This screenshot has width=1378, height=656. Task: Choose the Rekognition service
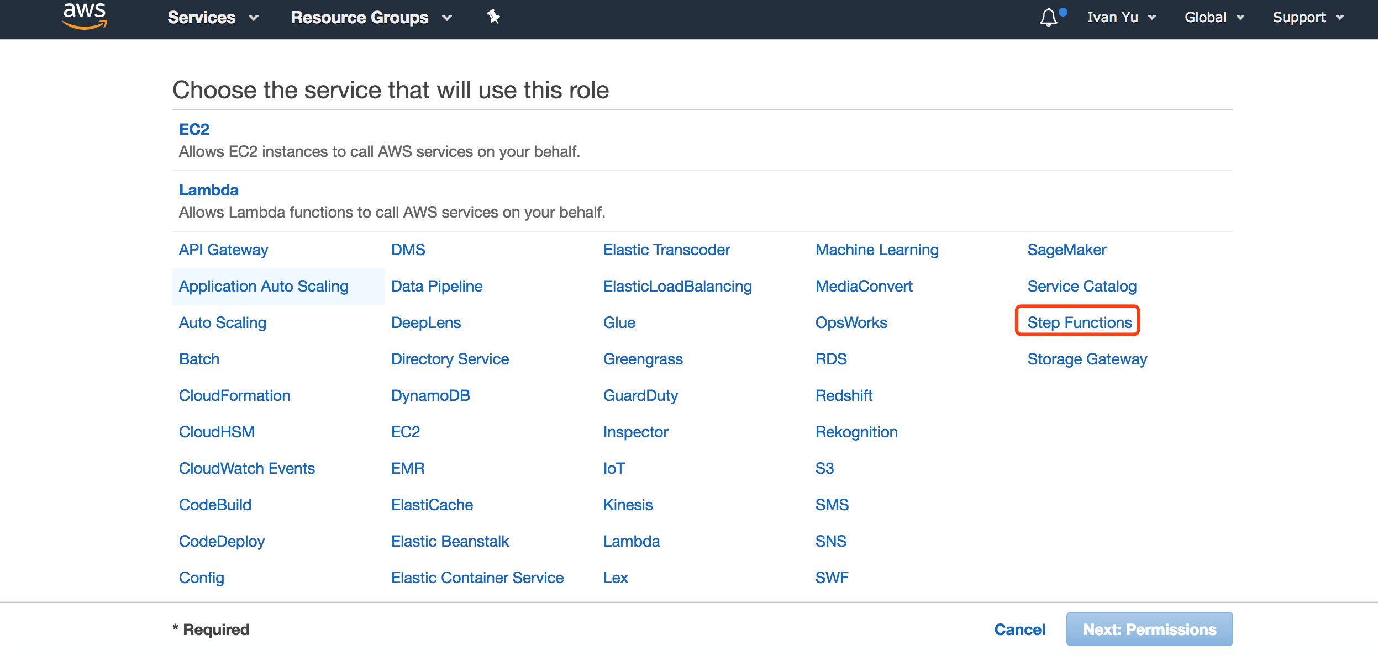click(856, 432)
